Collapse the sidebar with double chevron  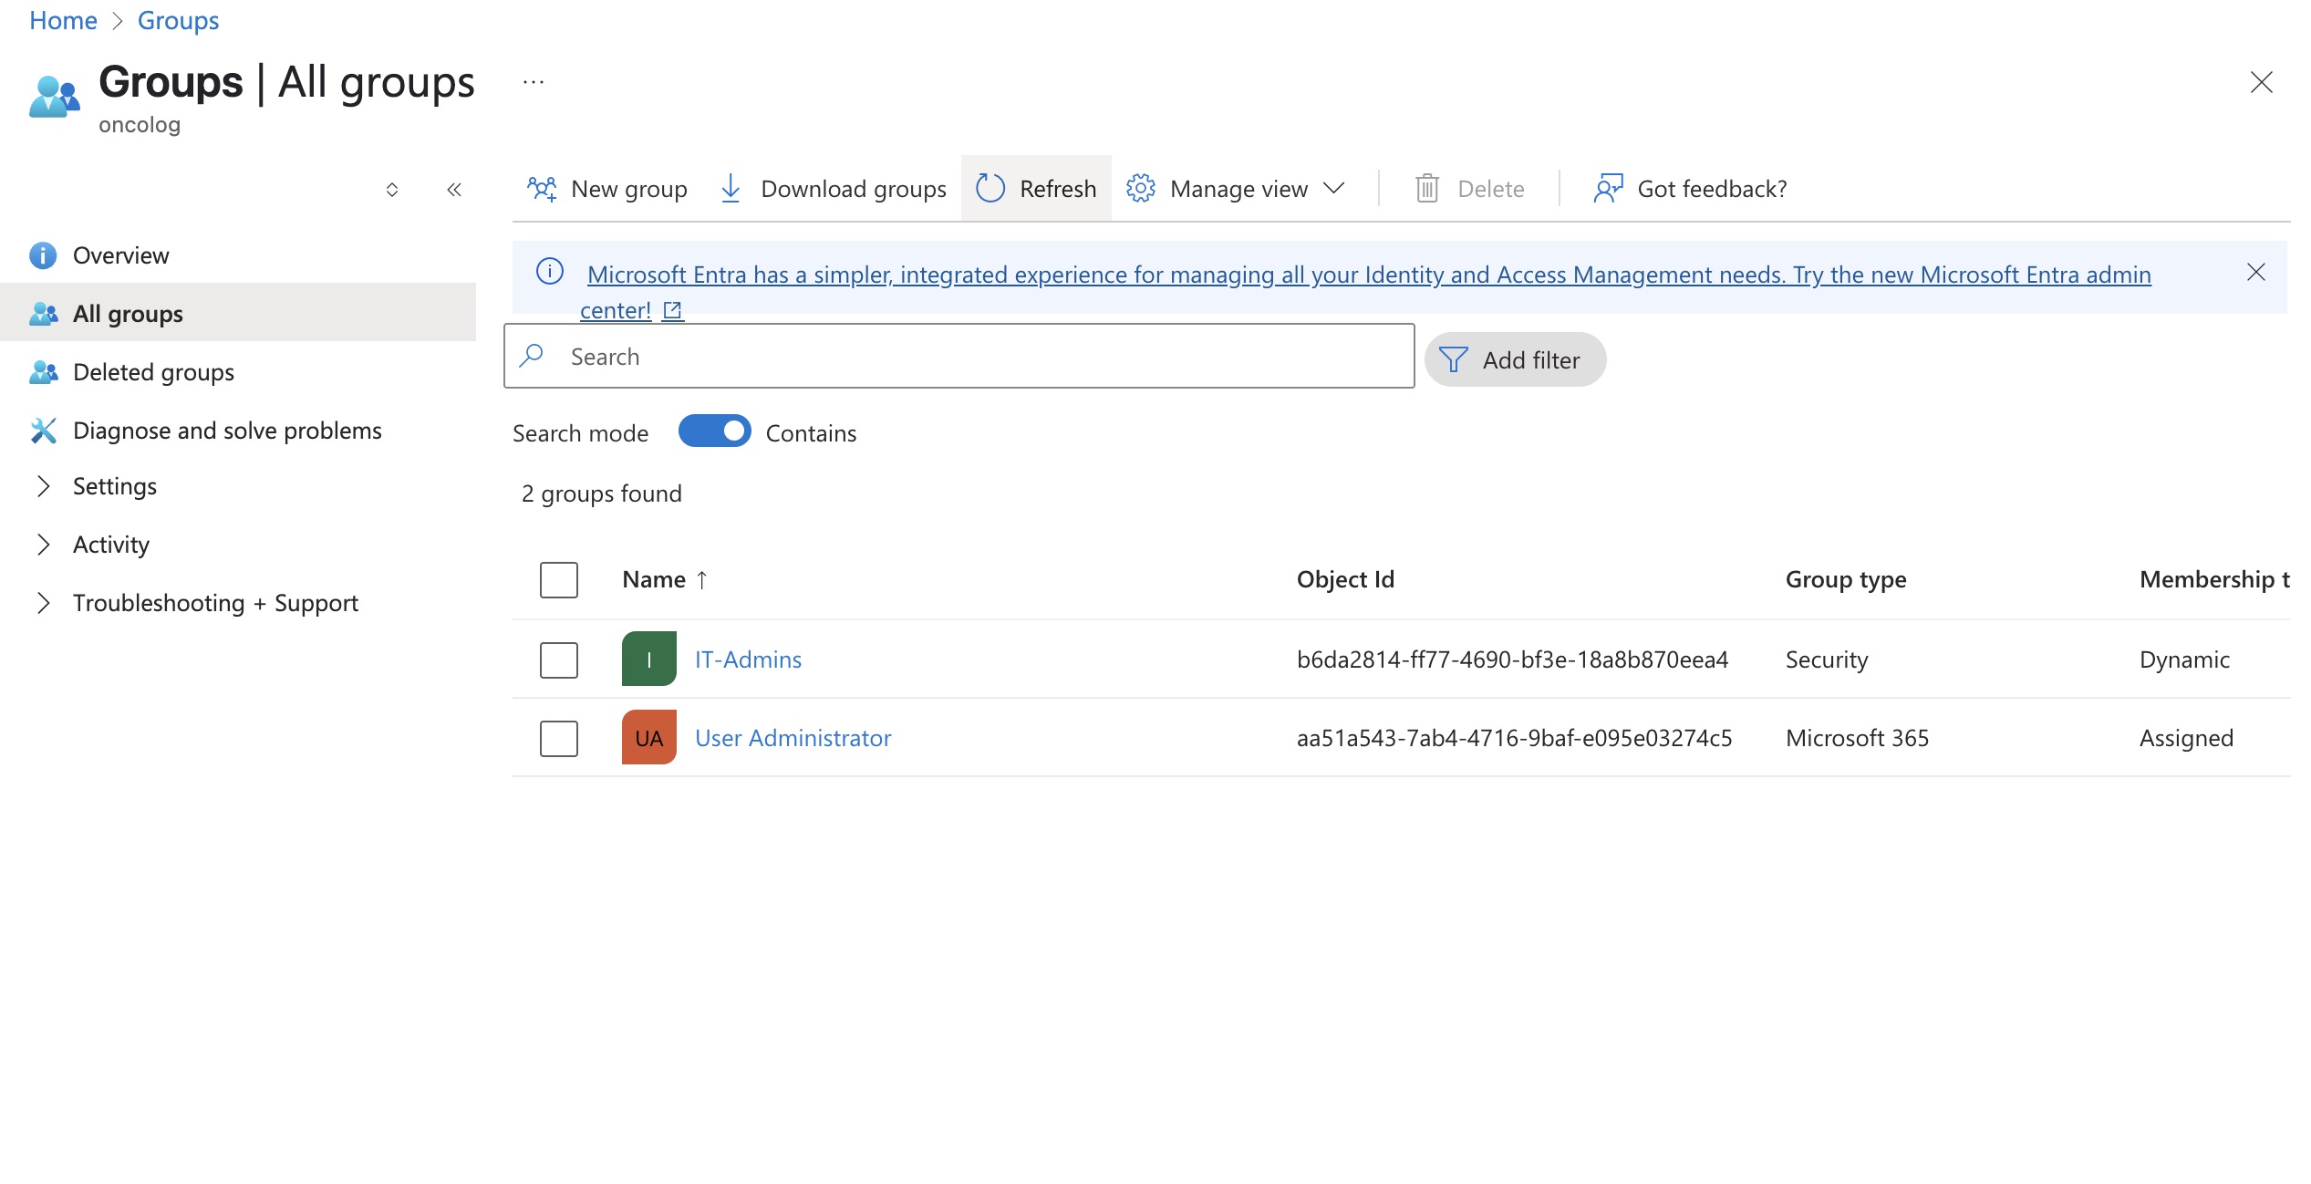[454, 190]
